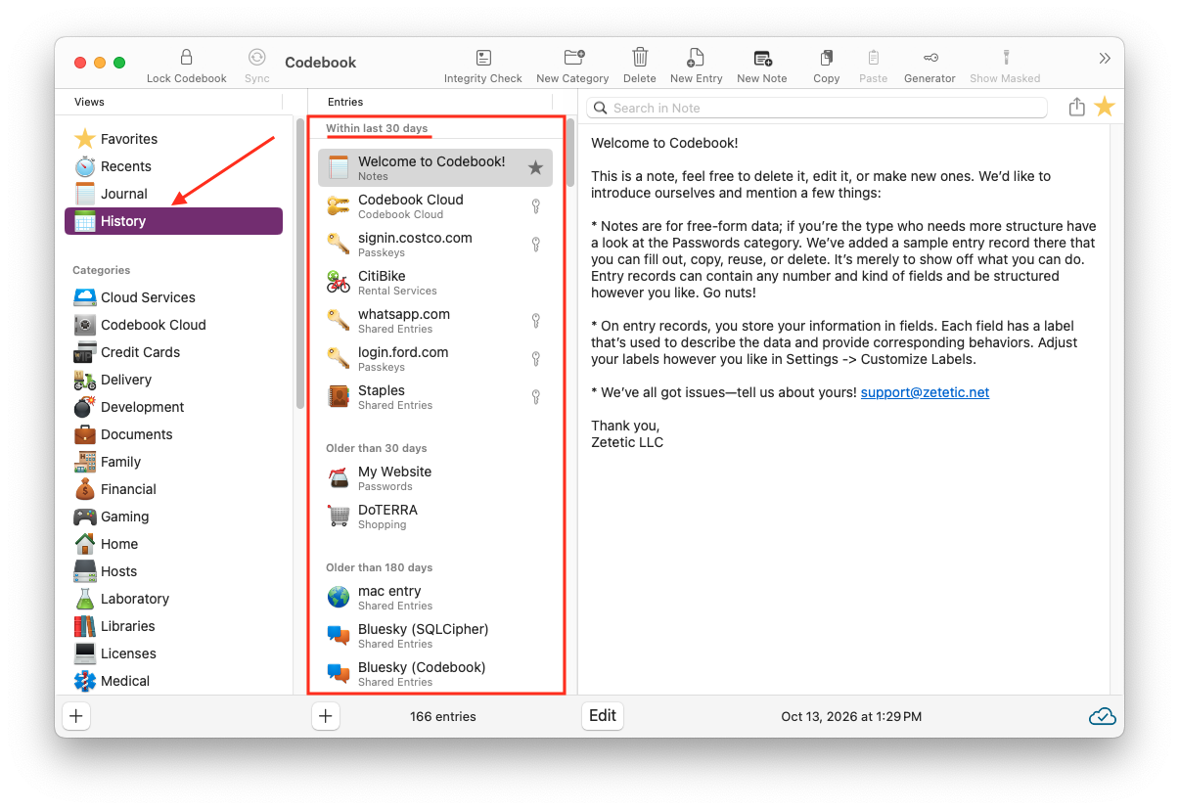Open the My Website password entry
The height and width of the screenshot is (810, 1179).
[x=435, y=477]
